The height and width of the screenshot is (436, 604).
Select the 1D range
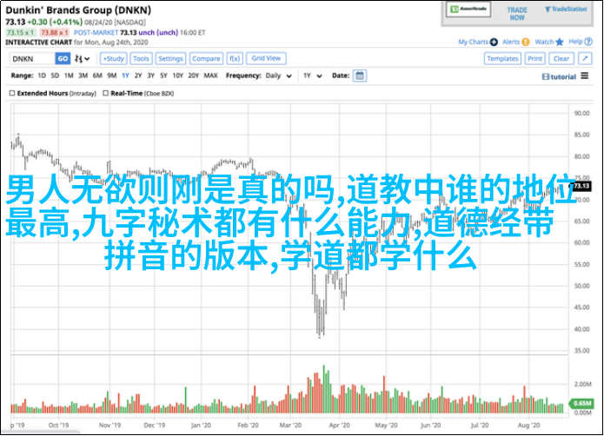click(42, 76)
